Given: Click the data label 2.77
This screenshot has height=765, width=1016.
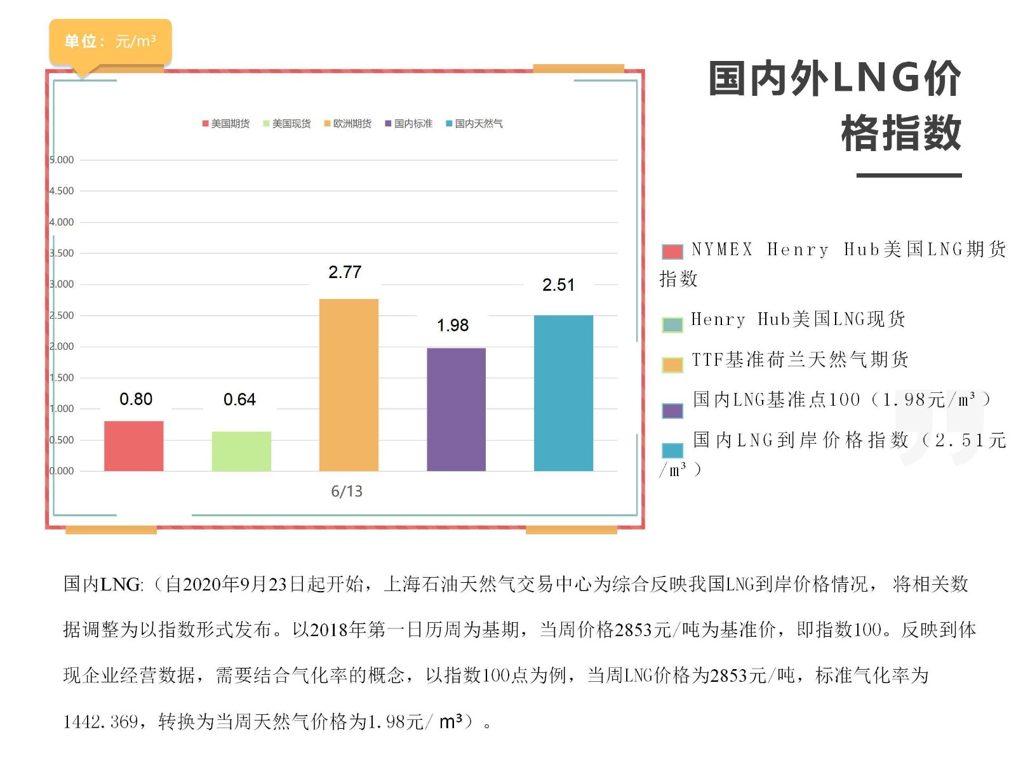Looking at the screenshot, I should (345, 272).
